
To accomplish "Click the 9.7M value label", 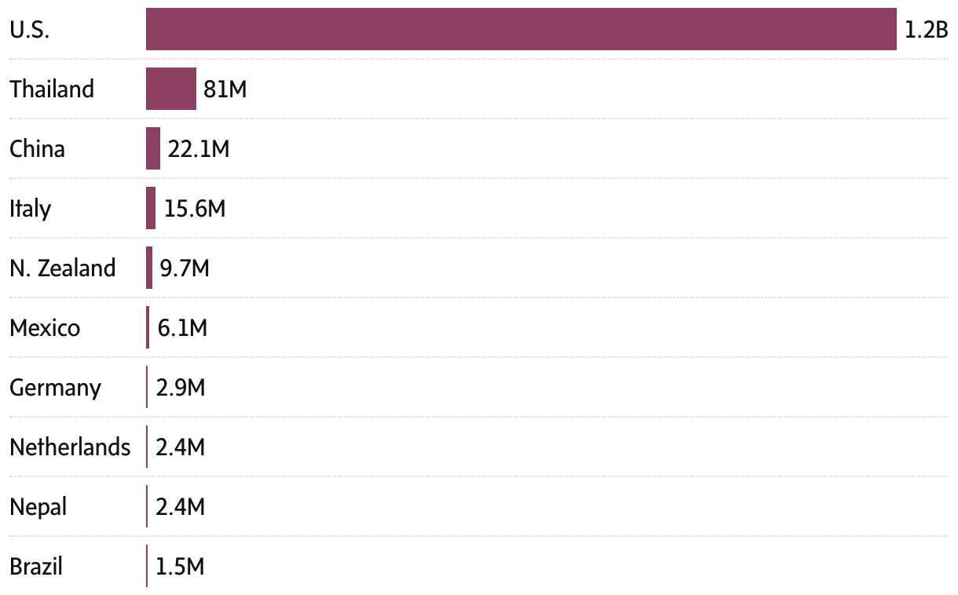I will click(184, 268).
